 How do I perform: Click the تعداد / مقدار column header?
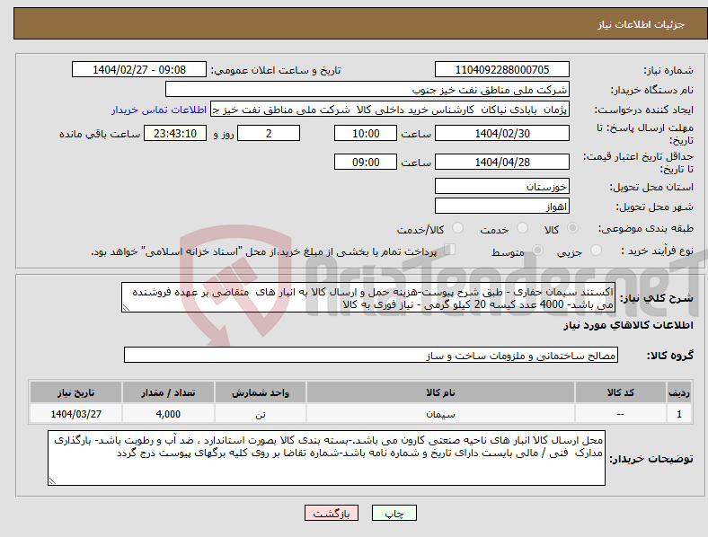pos(168,392)
